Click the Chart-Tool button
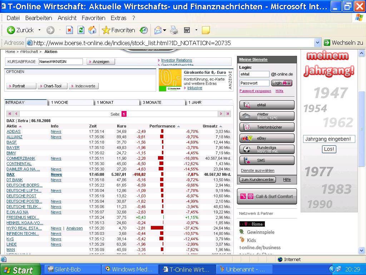The height and width of the screenshot is (275, 366). [x=53, y=86]
